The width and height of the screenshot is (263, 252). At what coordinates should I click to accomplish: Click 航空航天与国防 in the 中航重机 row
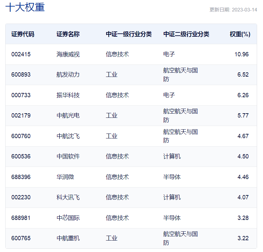click(180, 238)
